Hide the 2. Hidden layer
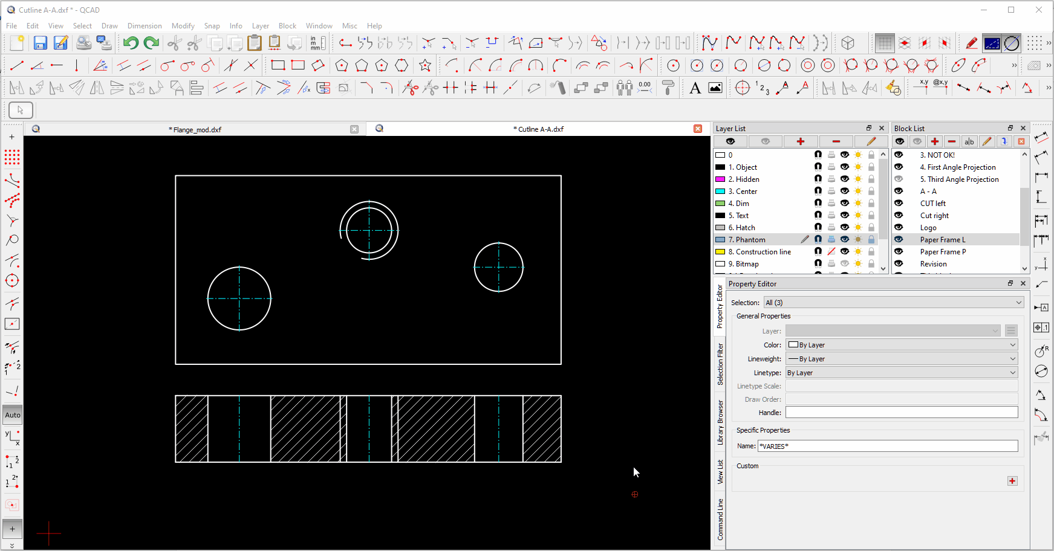1054x551 pixels. click(x=845, y=179)
